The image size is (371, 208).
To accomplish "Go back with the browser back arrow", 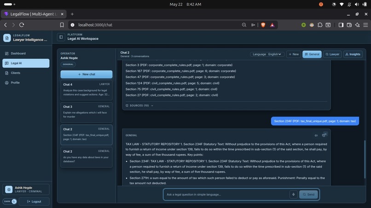I will click(x=6, y=25).
